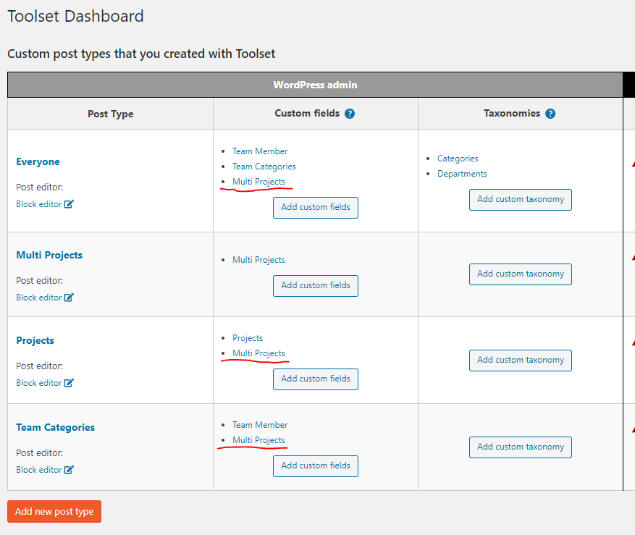The height and width of the screenshot is (535, 635).
Task: Open Projects field group in Projects row
Action: (248, 338)
